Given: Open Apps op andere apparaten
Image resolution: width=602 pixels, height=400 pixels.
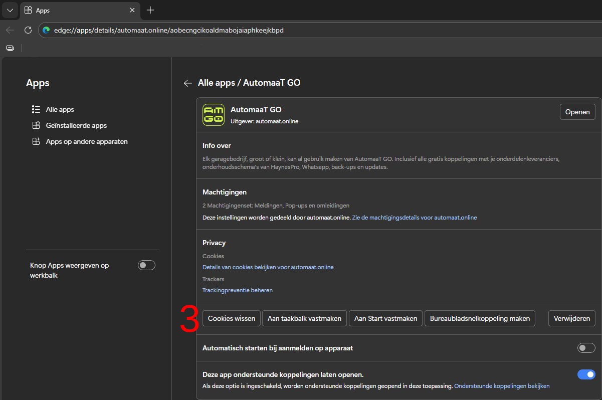Looking at the screenshot, I should point(87,141).
